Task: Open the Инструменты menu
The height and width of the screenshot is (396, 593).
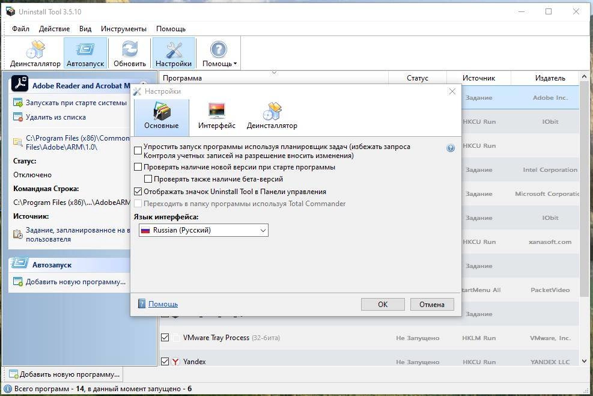Action: pos(124,29)
